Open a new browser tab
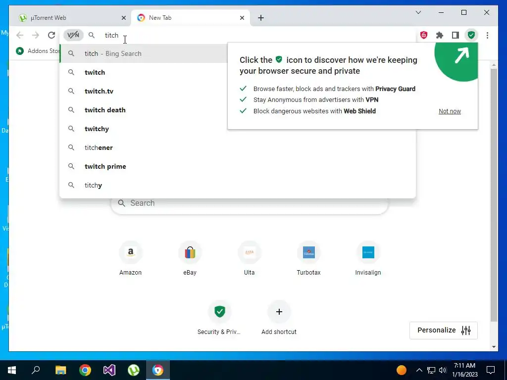Image resolution: width=507 pixels, height=380 pixels. pyautogui.click(x=261, y=18)
